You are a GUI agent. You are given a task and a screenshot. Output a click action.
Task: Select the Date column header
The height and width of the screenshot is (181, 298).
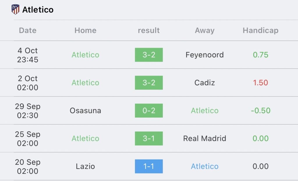click(x=28, y=31)
